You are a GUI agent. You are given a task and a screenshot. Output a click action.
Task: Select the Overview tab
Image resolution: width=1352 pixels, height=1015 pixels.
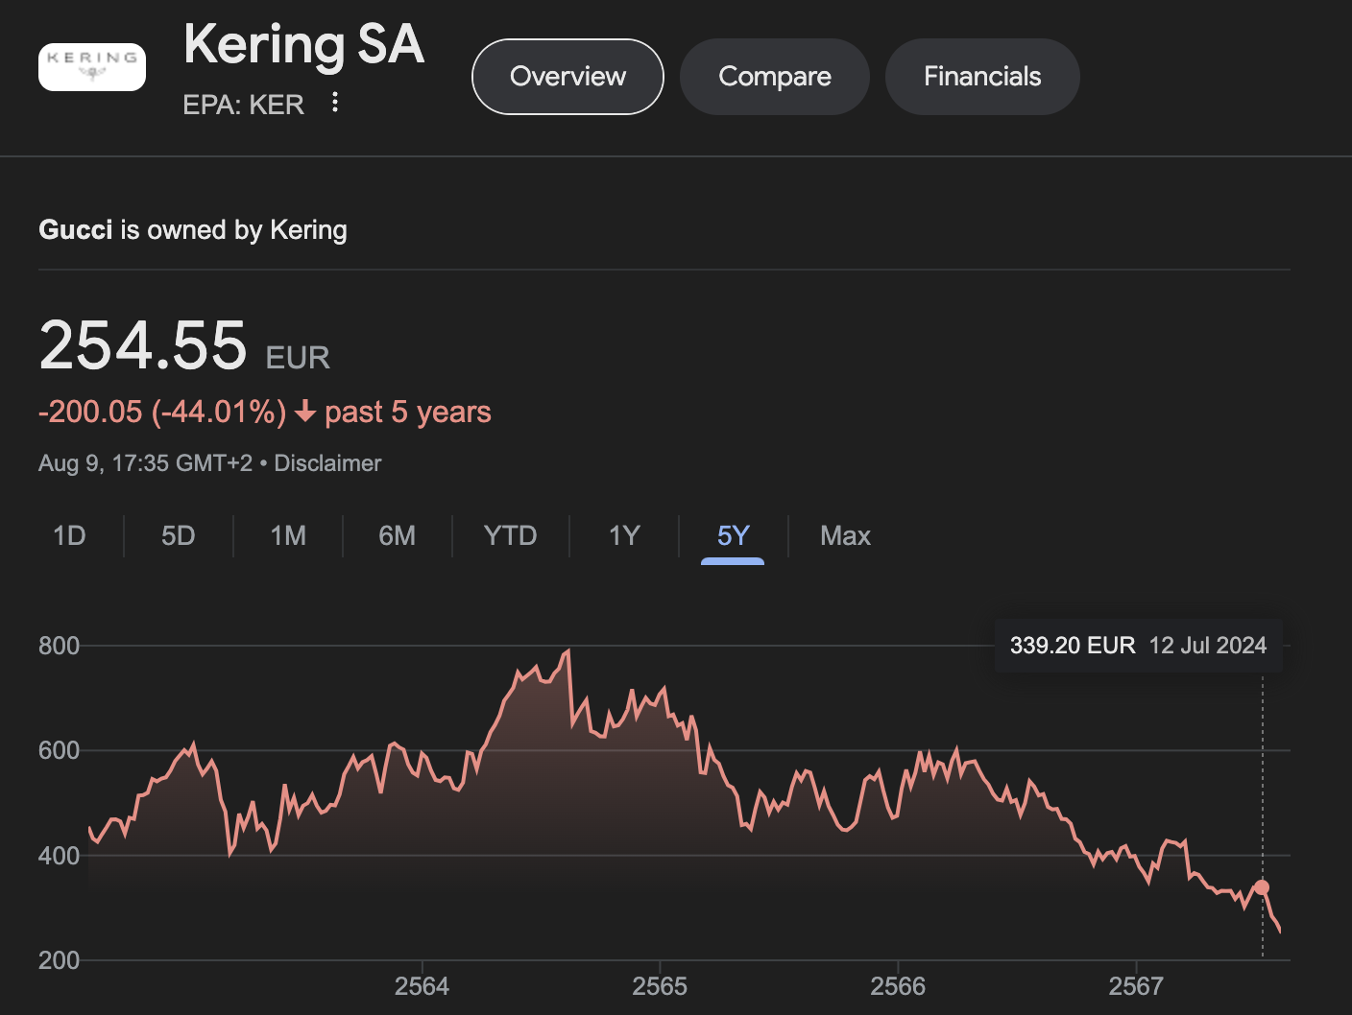[567, 77]
